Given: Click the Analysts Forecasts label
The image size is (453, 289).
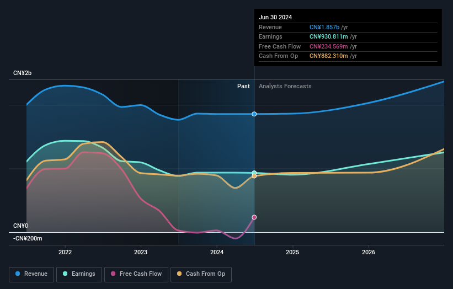Looking at the screenshot, I should (x=285, y=86).
